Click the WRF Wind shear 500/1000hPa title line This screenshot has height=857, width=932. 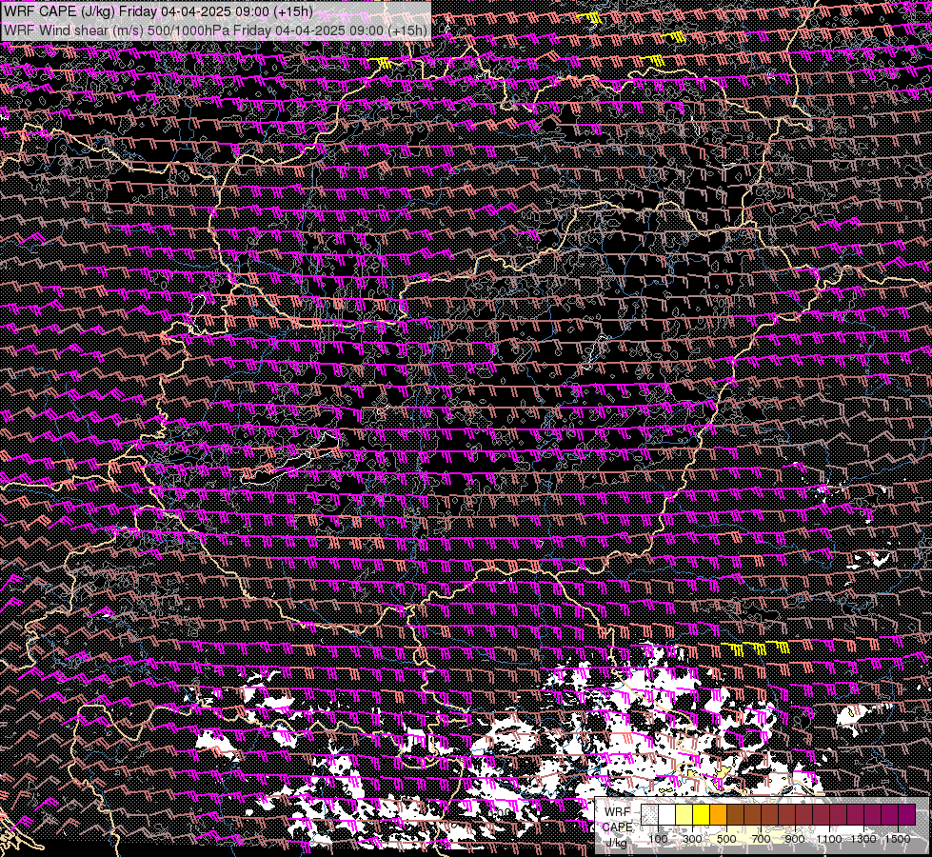(x=215, y=30)
